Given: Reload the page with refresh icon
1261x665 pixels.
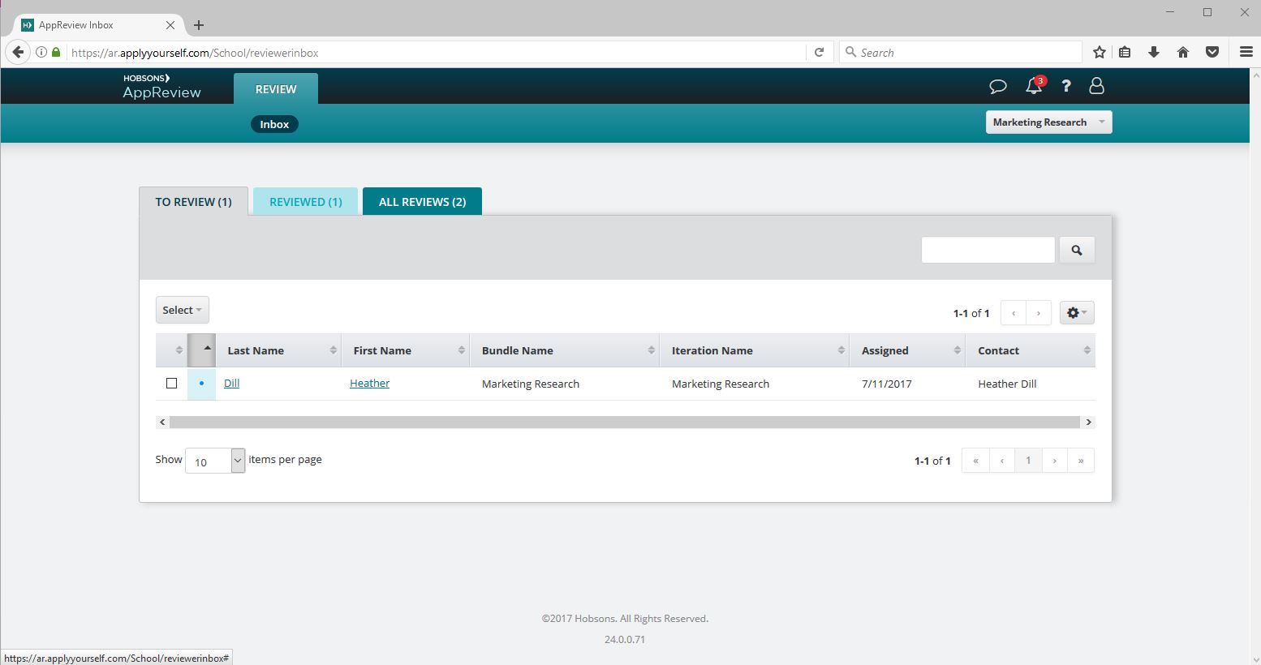Looking at the screenshot, I should click(x=820, y=53).
